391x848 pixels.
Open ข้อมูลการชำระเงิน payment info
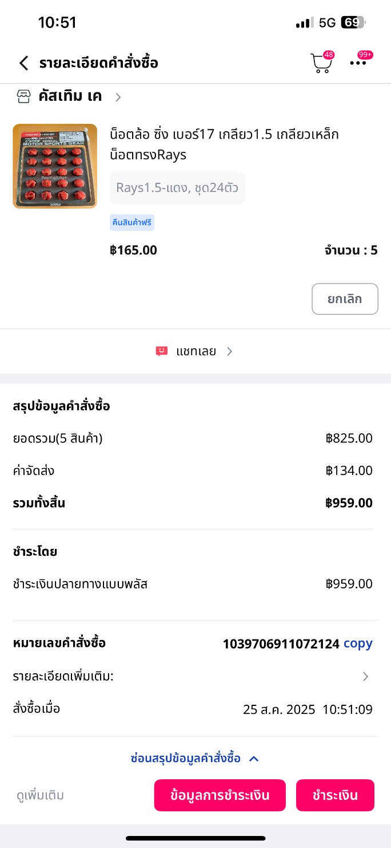[x=220, y=795]
